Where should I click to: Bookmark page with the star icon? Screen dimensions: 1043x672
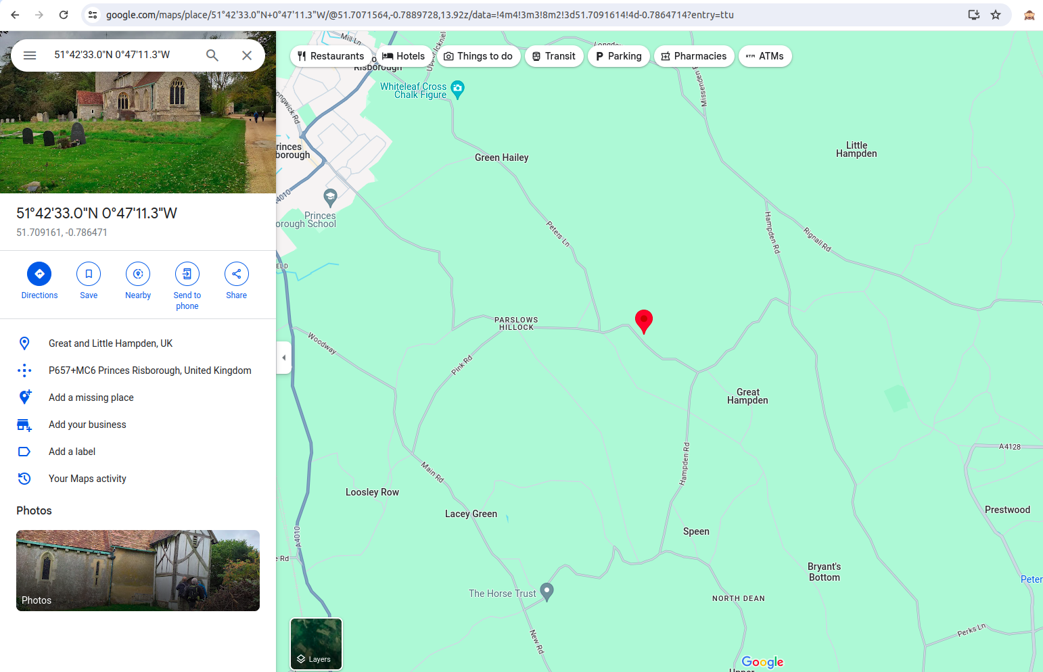pos(996,15)
